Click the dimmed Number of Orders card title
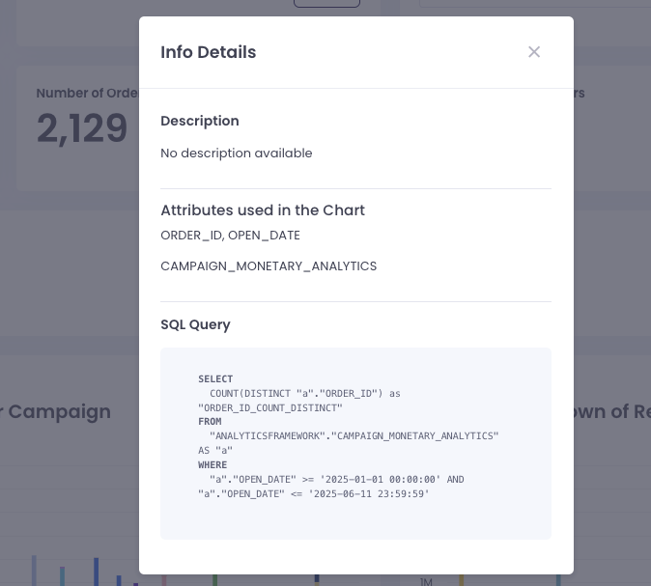The height and width of the screenshot is (586, 651). coord(87,93)
